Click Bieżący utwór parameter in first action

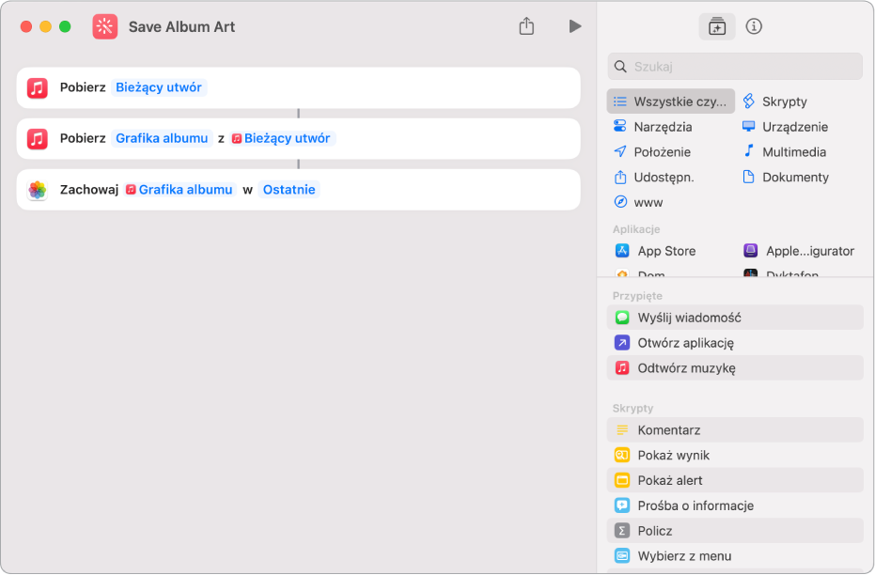pyautogui.click(x=159, y=87)
